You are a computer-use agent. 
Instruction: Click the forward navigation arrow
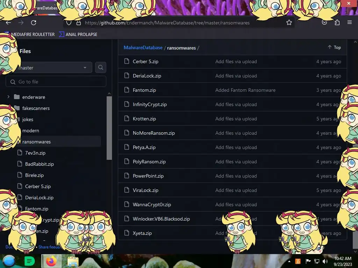pyautogui.click(x=21, y=23)
